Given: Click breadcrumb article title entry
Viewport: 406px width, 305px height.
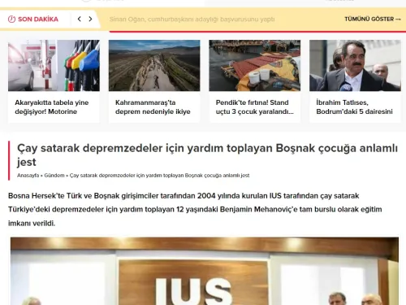Looking at the screenshot, I should pyautogui.click(x=159, y=176).
